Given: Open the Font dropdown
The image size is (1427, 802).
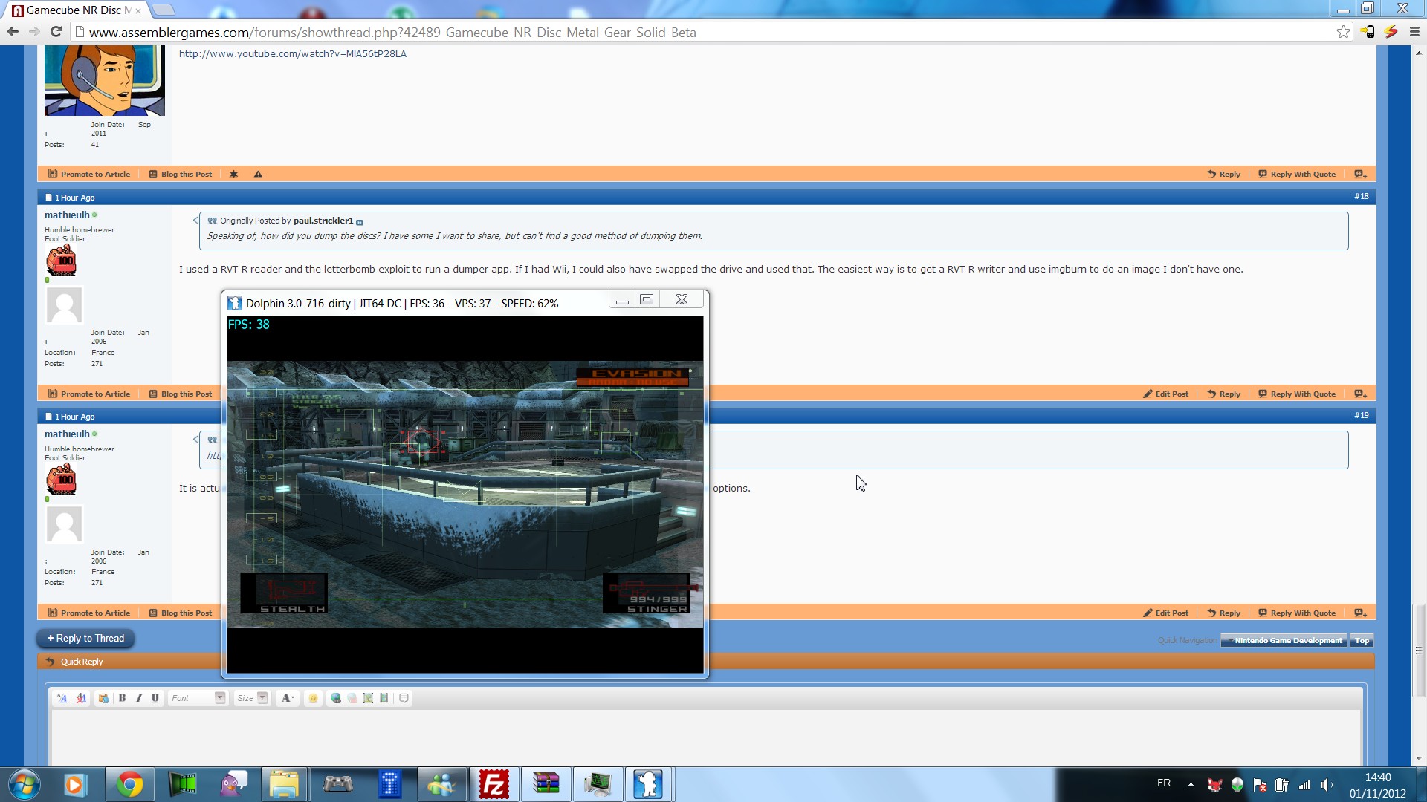Looking at the screenshot, I should (x=197, y=698).
